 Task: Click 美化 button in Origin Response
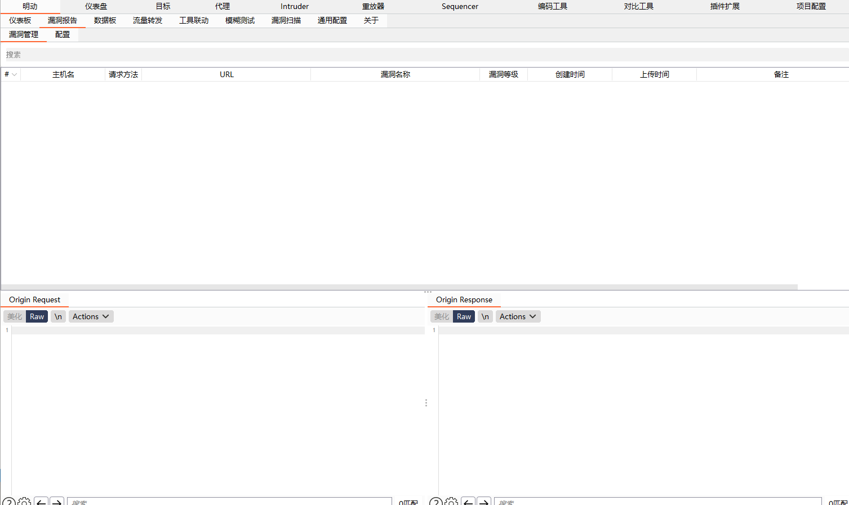pos(442,316)
